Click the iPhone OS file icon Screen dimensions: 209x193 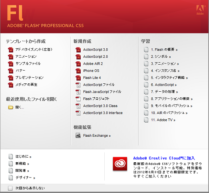click(78, 71)
